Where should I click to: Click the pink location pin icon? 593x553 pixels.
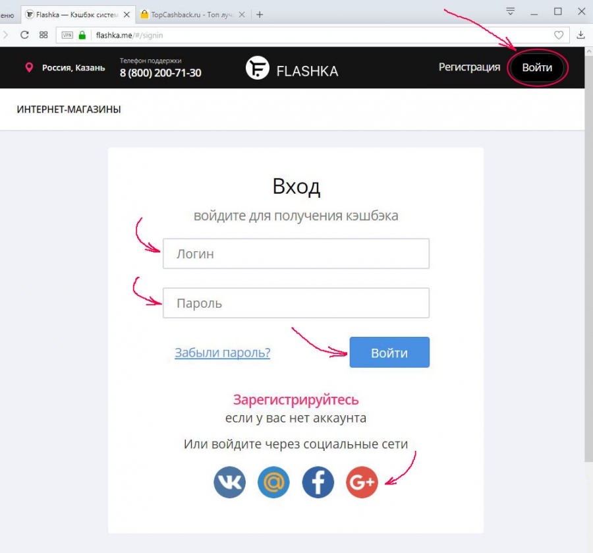pos(29,68)
